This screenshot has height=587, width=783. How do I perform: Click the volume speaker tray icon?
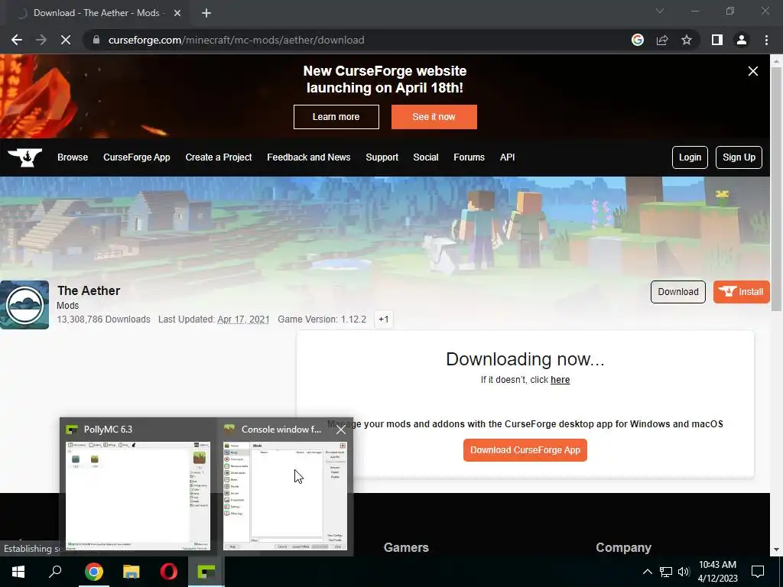[684, 572]
